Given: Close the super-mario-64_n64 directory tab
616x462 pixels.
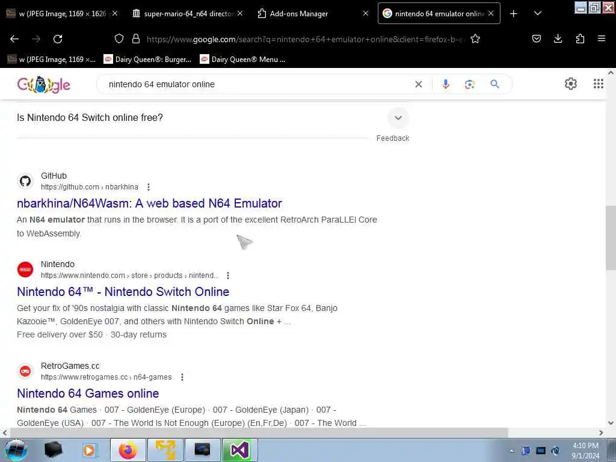Looking at the screenshot, I should (240, 13).
